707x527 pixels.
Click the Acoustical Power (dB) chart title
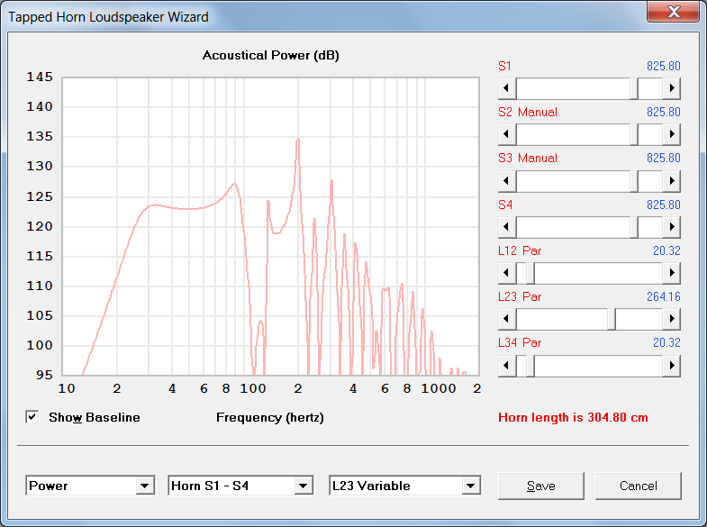click(270, 56)
